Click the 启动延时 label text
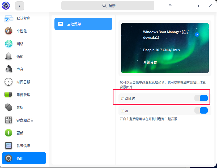This screenshot has width=217, height=168. coord(128,98)
